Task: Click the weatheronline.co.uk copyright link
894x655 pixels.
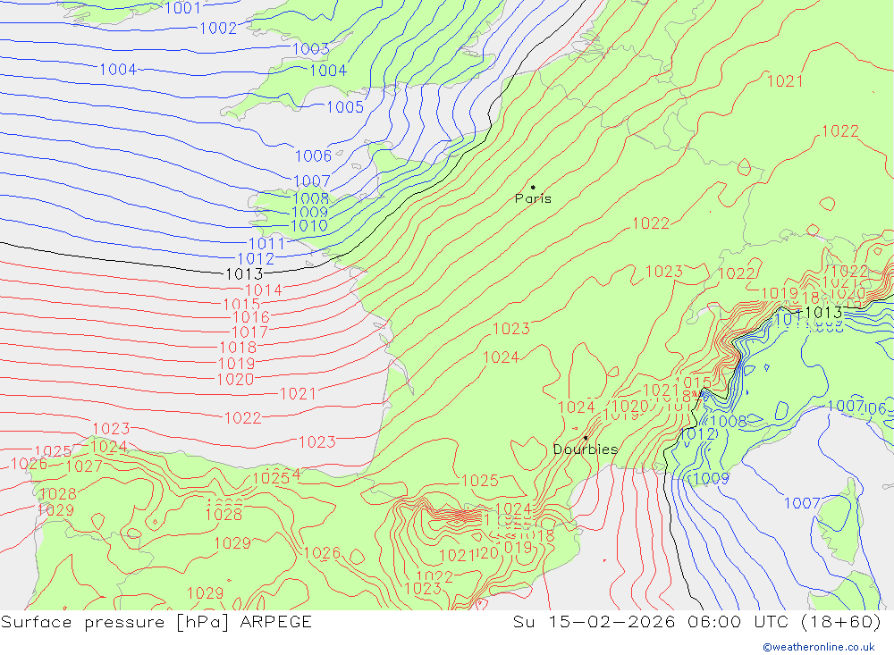Action: pyautogui.click(x=819, y=647)
